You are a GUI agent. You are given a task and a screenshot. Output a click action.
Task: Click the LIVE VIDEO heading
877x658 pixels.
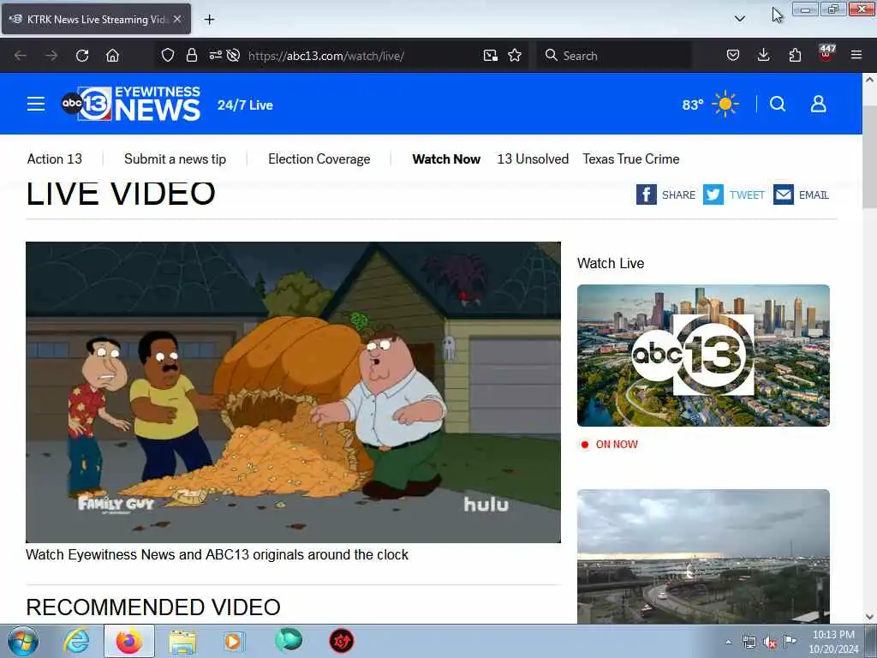(x=121, y=194)
